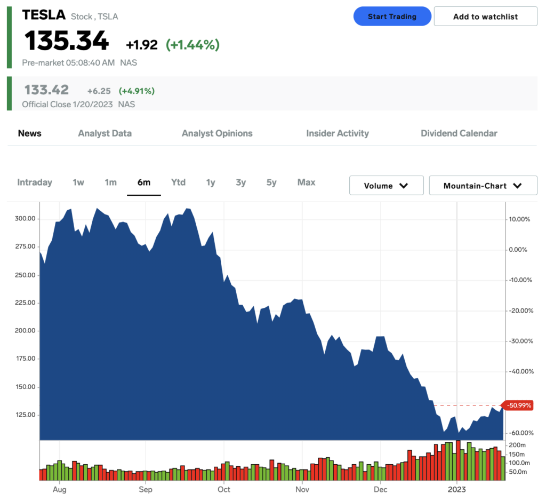The width and height of the screenshot is (546, 501).
Task: Select the News tab
Action: (30, 133)
